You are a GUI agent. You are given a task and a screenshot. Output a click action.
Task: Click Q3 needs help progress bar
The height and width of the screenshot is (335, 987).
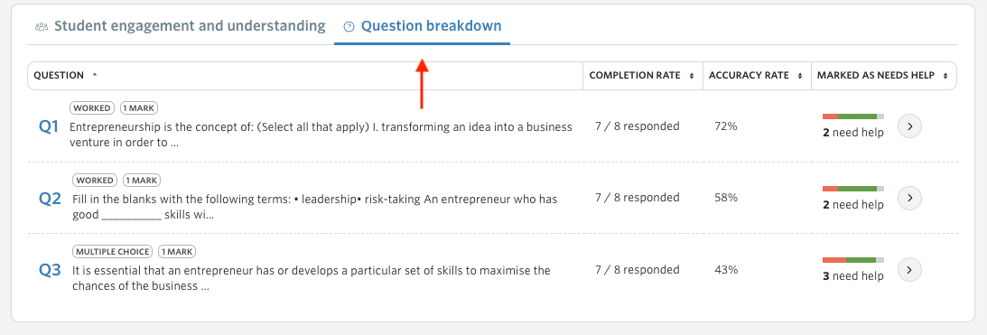pyautogui.click(x=853, y=260)
